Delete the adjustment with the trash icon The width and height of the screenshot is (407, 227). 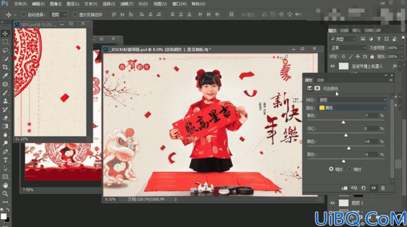(x=383, y=188)
